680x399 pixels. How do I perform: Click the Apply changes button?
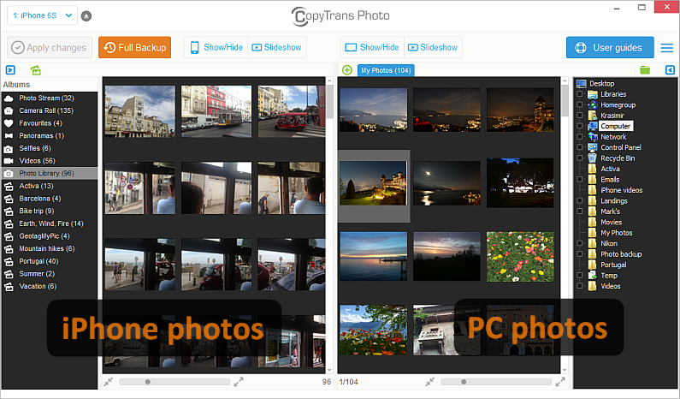50,47
